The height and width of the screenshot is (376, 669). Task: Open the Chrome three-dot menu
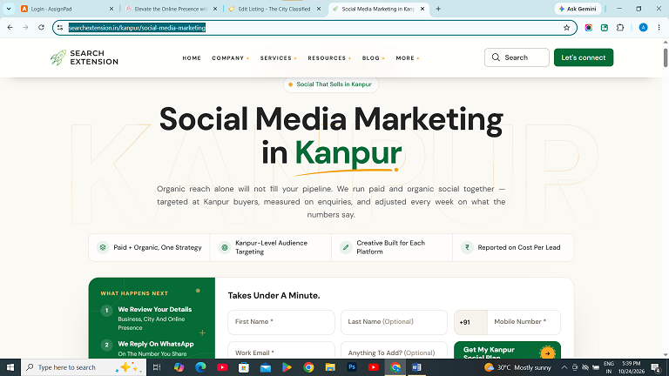click(x=659, y=27)
